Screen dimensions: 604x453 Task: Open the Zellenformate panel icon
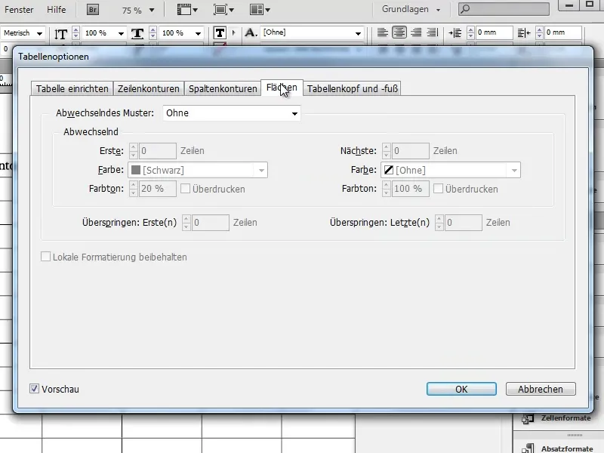(x=528, y=419)
